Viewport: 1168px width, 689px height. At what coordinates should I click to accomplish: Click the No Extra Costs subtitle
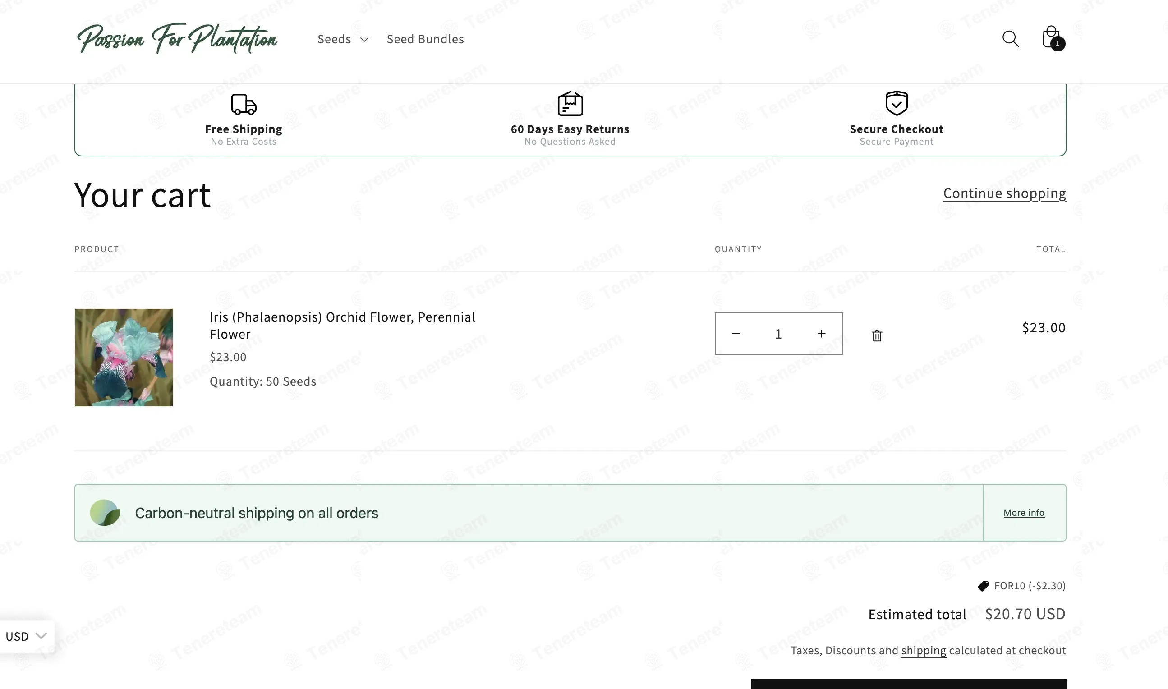coord(244,142)
